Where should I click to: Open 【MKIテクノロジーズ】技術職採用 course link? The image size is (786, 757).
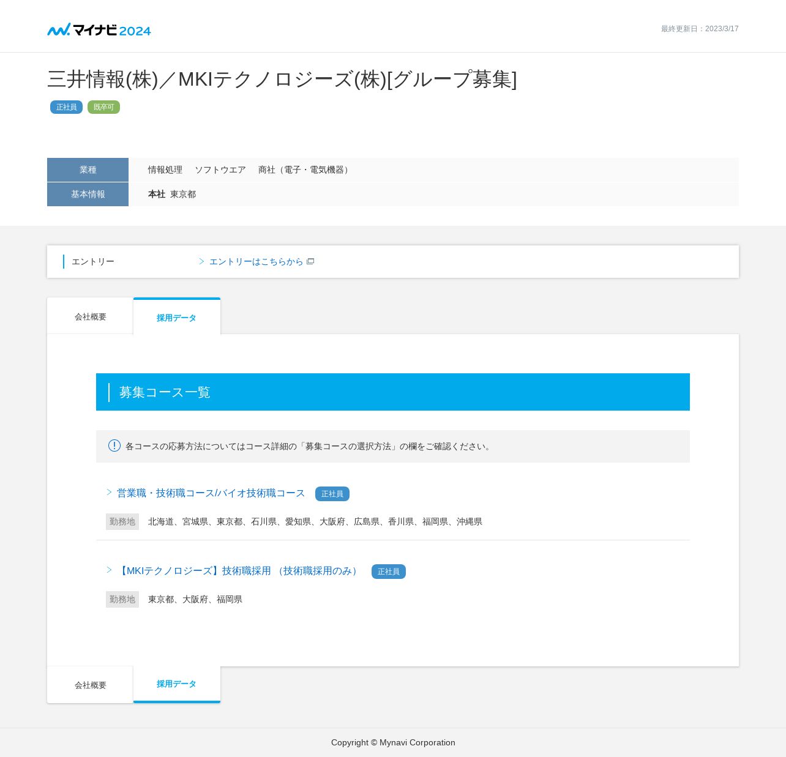239,571
